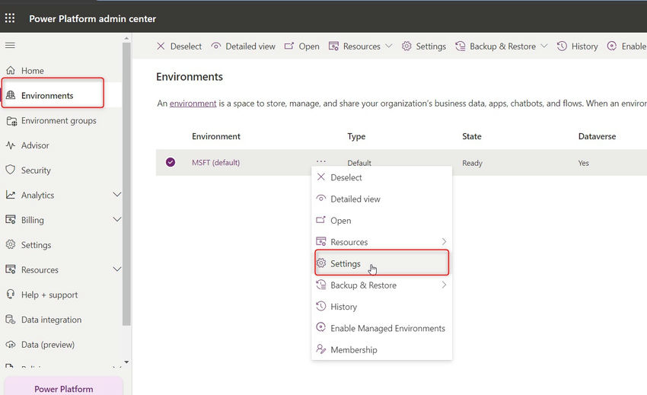This screenshot has width=647, height=395.
Task: Click Membership in the context menu
Action: [354, 349]
